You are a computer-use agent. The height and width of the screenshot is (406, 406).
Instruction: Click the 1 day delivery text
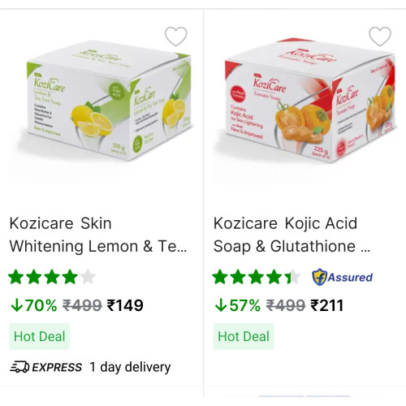[x=130, y=367]
